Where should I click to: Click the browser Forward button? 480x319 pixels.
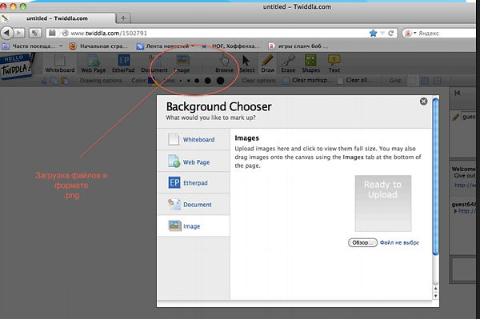tap(19, 33)
